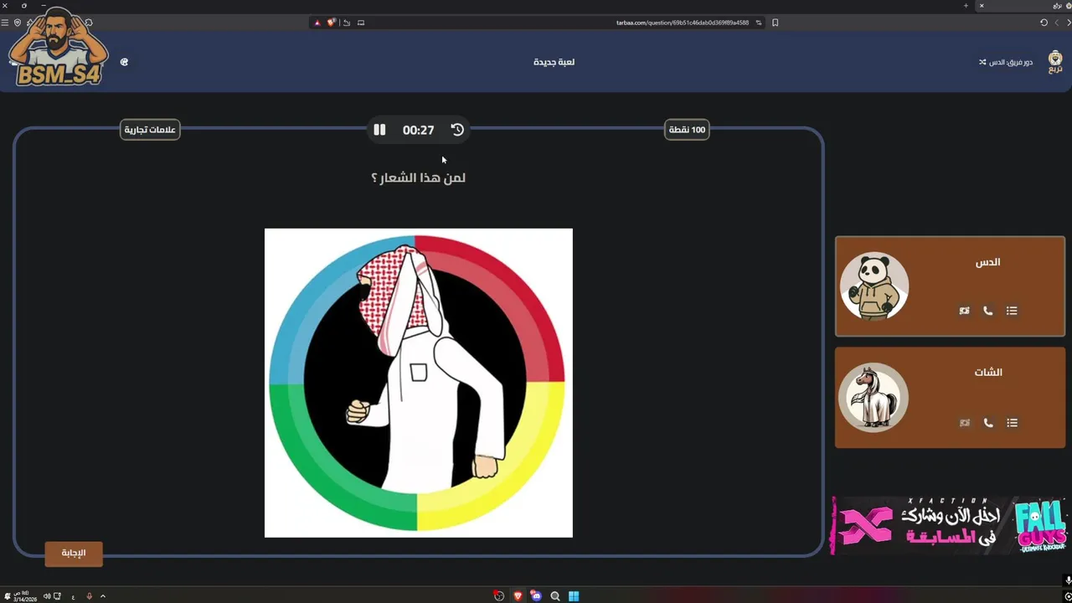
Task: Click the الشات team name
Action: pos(988,372)
